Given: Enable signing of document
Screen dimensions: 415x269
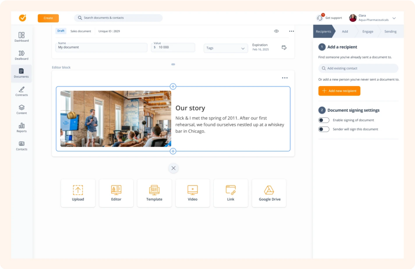Looking at the screenshot, I should 323,120.
